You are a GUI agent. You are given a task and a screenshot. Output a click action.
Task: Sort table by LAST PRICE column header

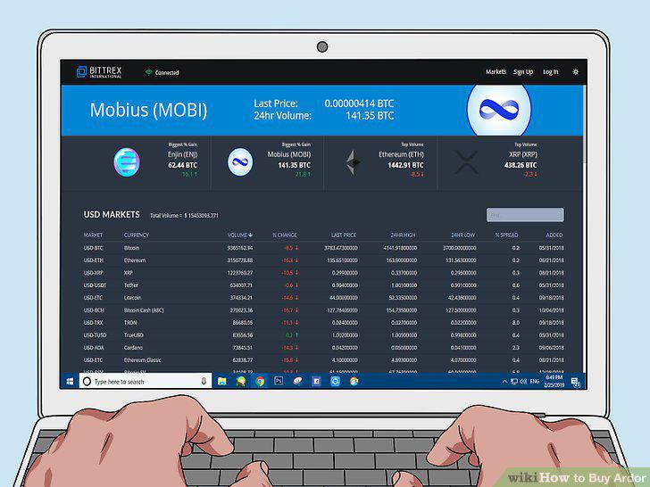pyautogui.click(x=344, y=235)
